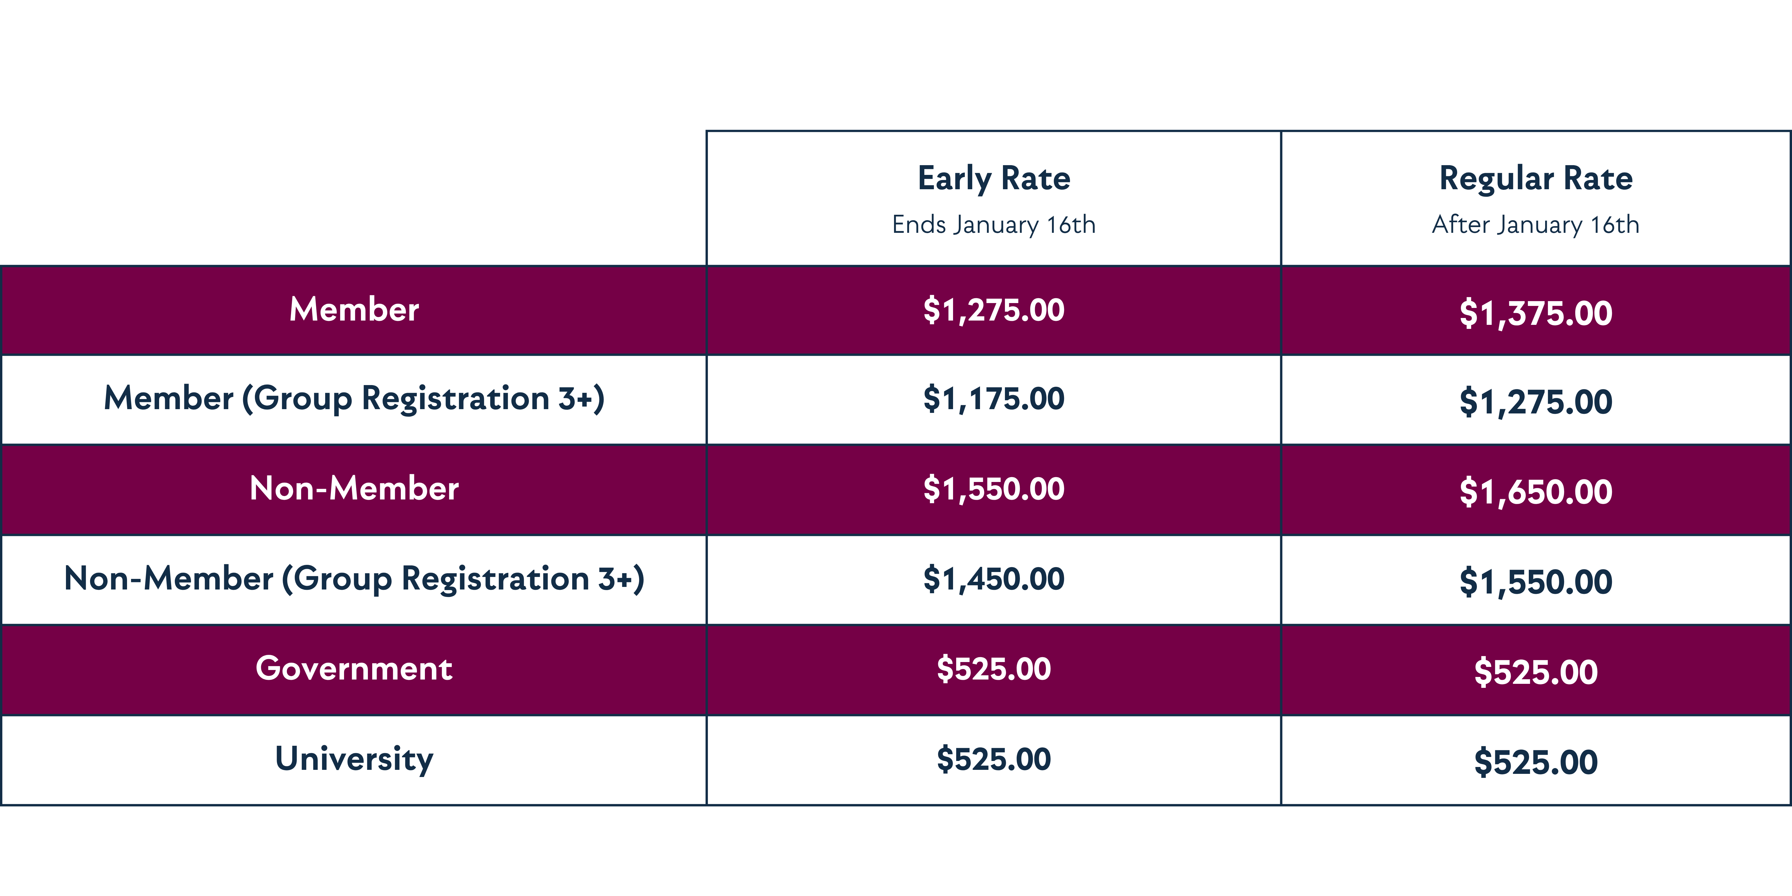Viewport: 1792px width, 896px height.
Task: Click the Government early rate $525.00
Action: (x=993, y=669)
